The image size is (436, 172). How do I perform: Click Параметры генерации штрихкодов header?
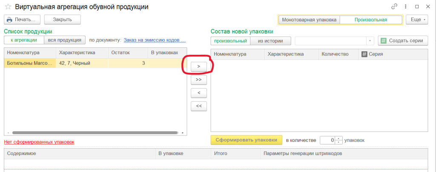click(344, 153)
